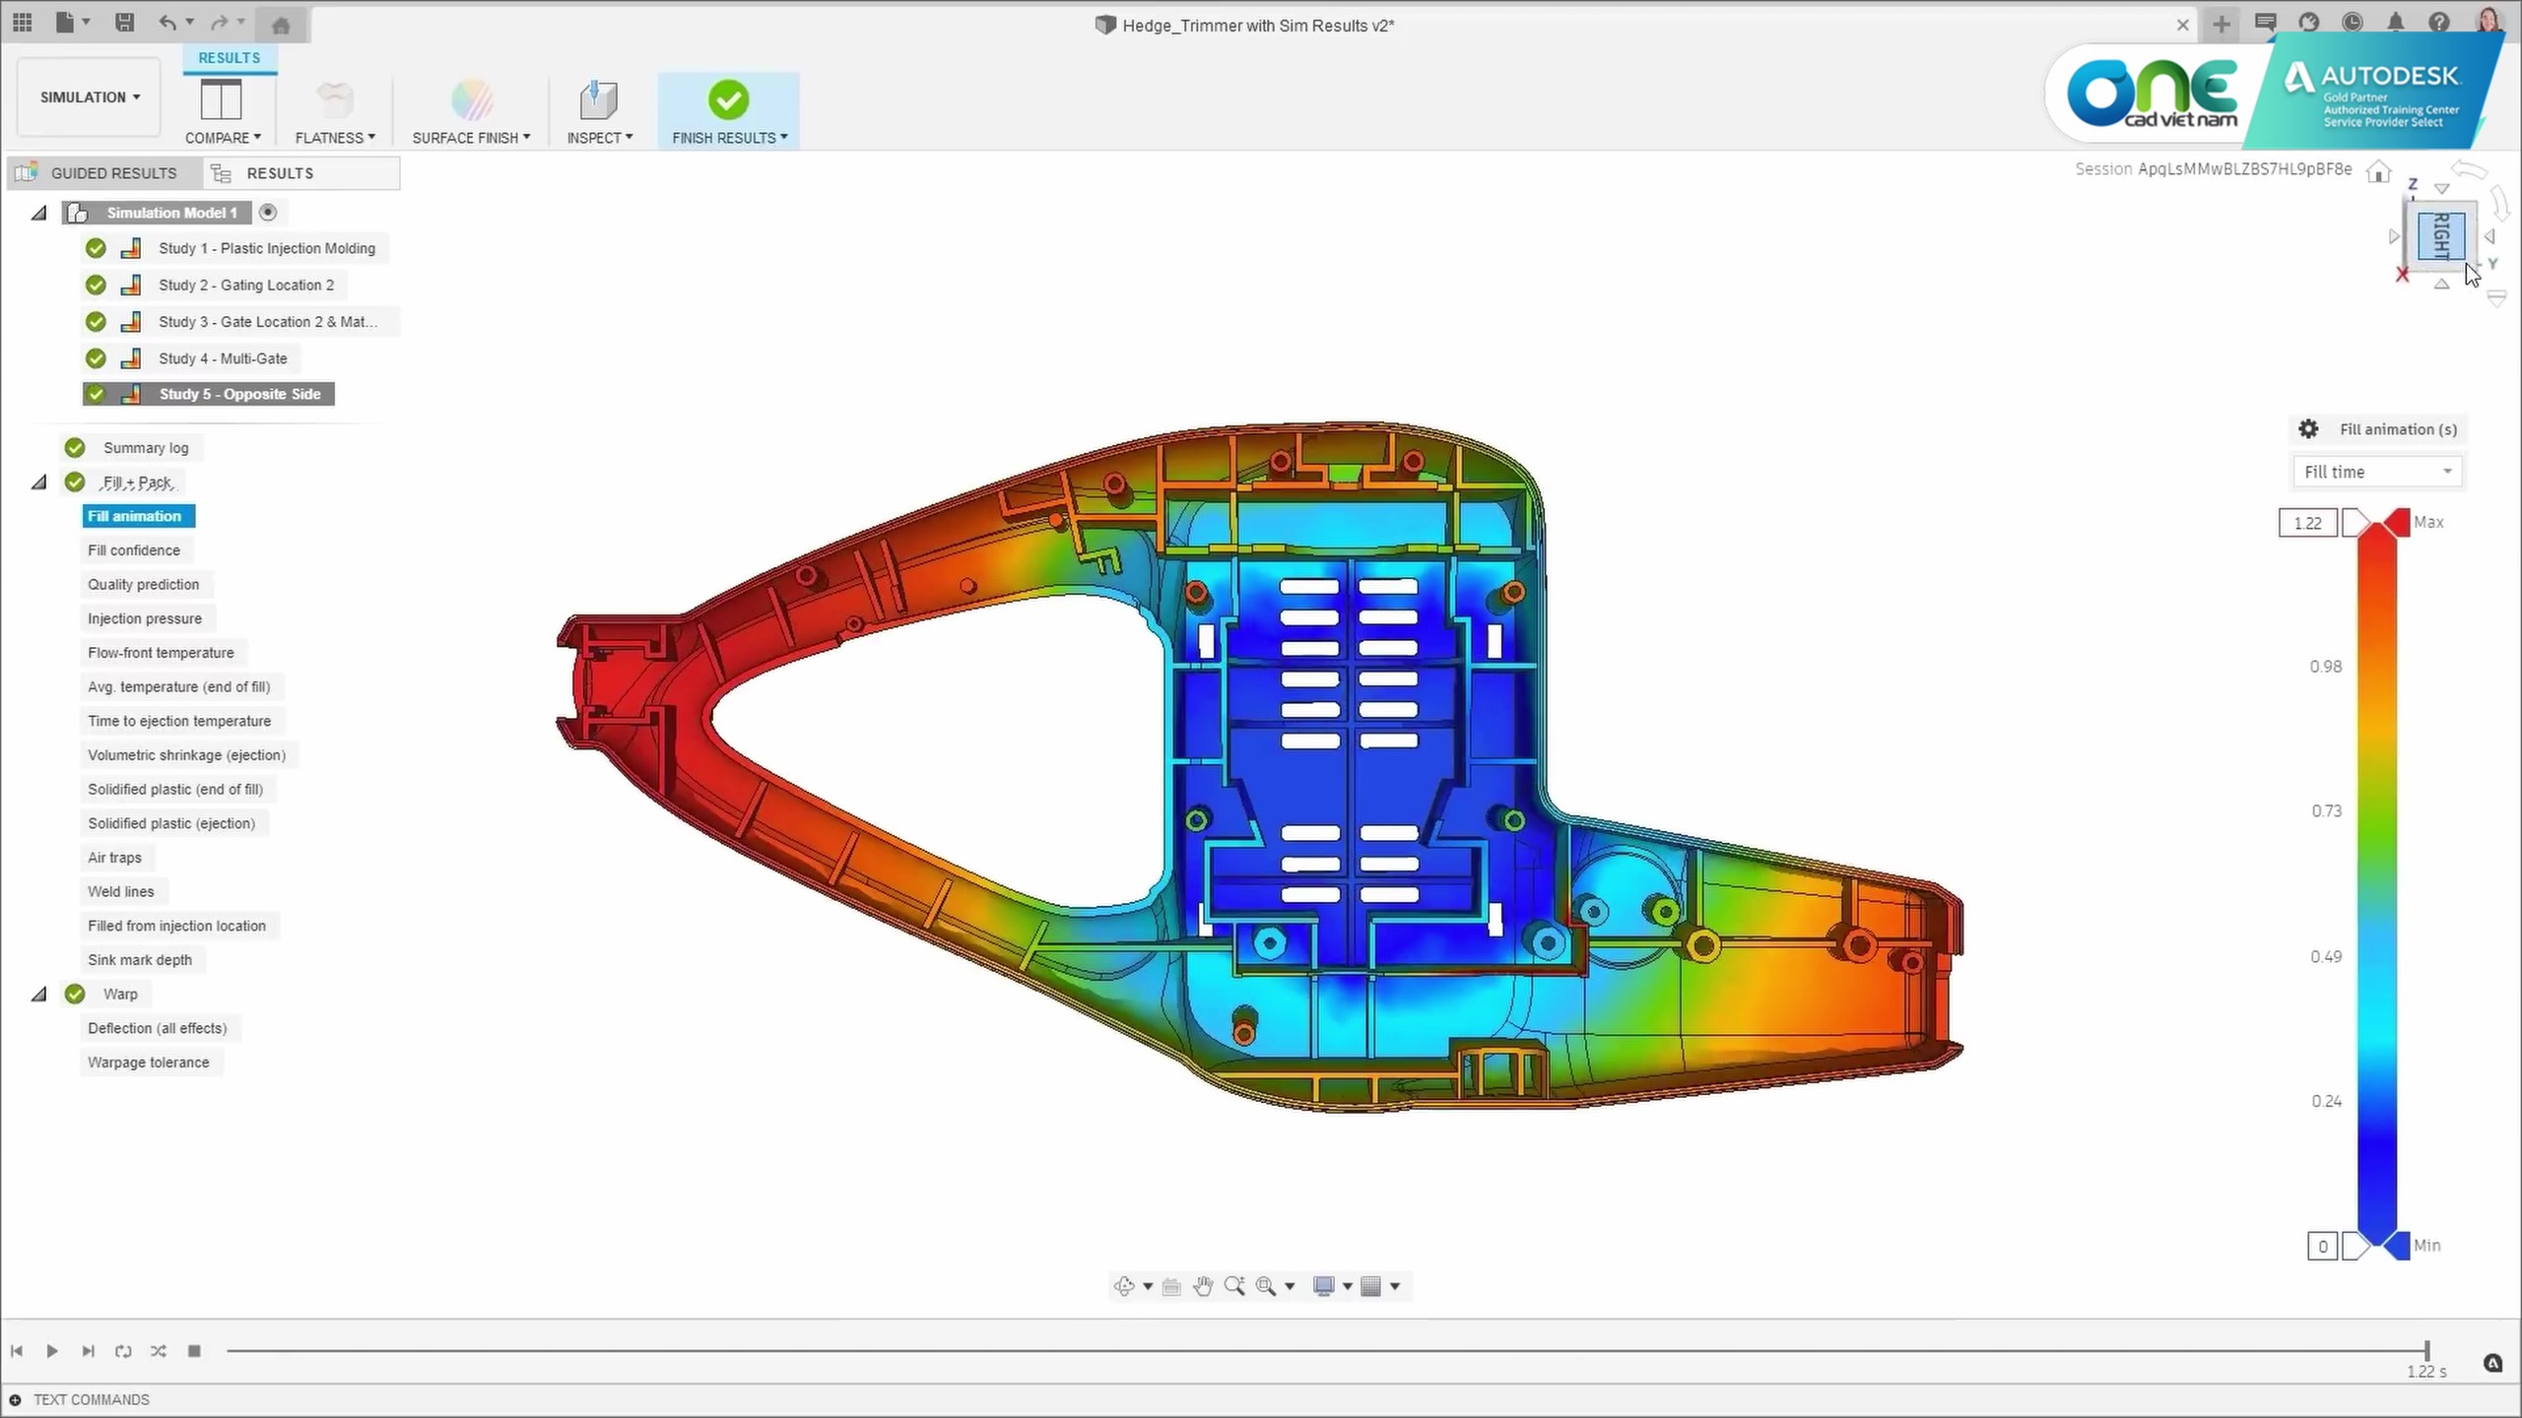Stop the fill animation playback
This screenshot has width=2522, height=1418.
(x=194, y=1351)
